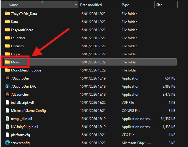The width and height of the screenshot is (188, 147).
Task: Select the Mods folder name
Action: click(x=15, y=62)
